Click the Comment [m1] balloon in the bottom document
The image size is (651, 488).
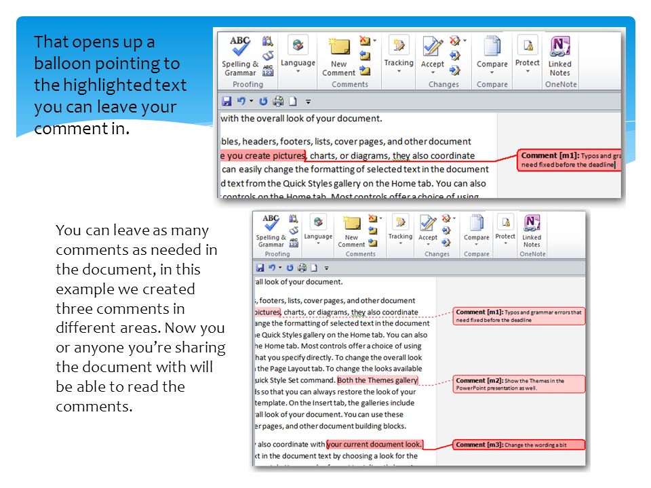[519, 316]
